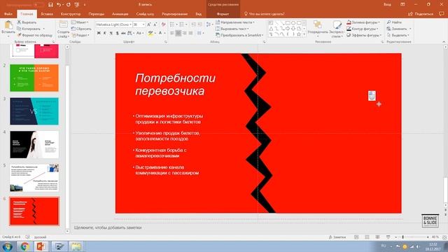The height and width of the screenshot is (252, 448).
Task: Clear all formatting with the eraser icon
Action: 163,25
